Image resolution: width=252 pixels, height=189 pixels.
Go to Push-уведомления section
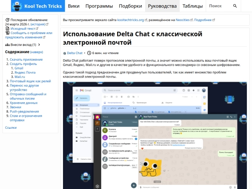click(x=24, y=112)
